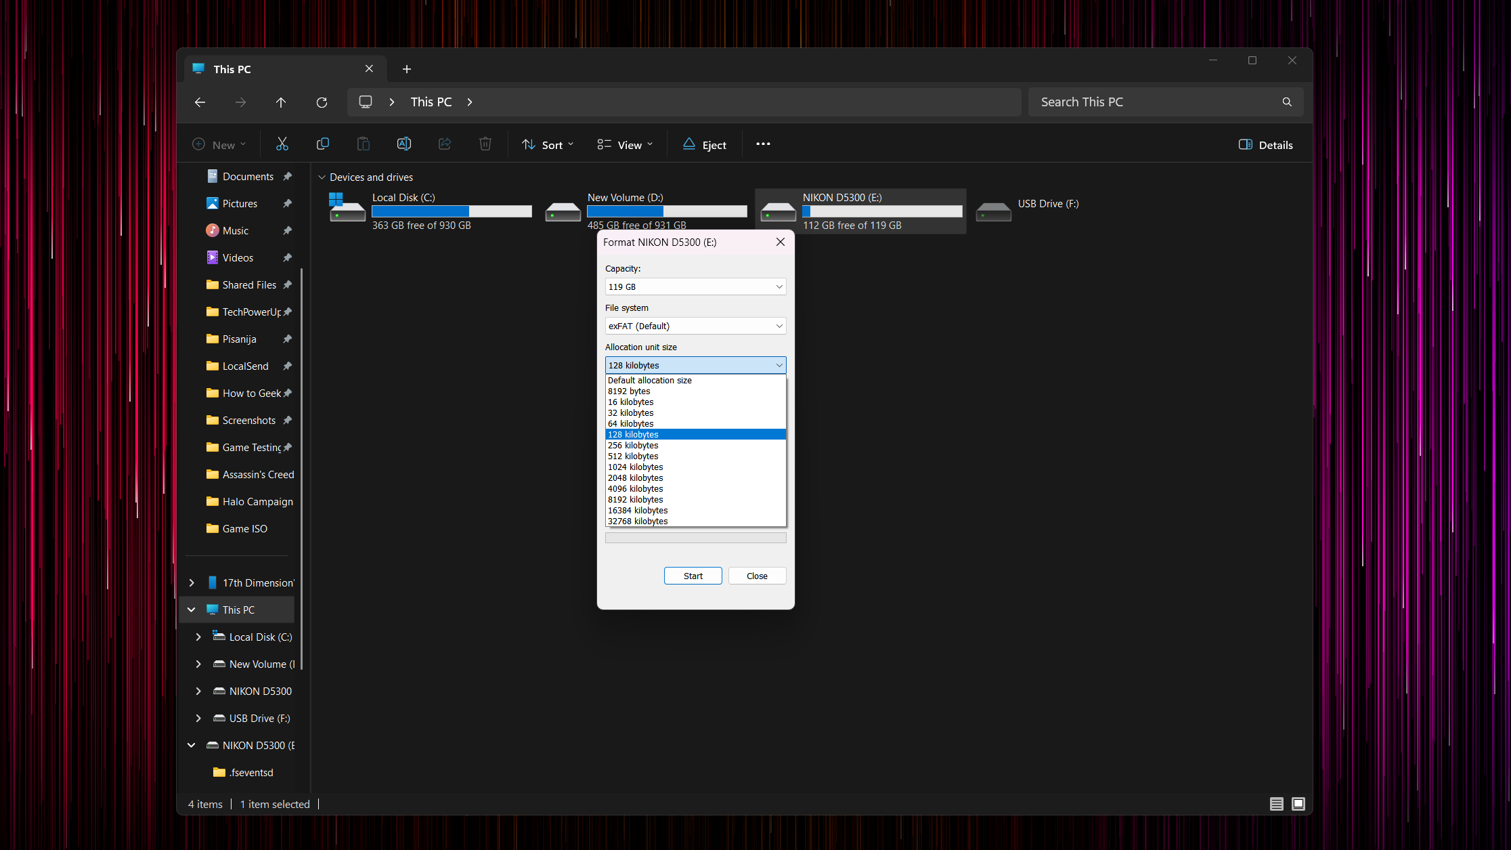1511x850 pixels.
Task: Choose 4096 kilobytes allocation option
Action: 695,489
